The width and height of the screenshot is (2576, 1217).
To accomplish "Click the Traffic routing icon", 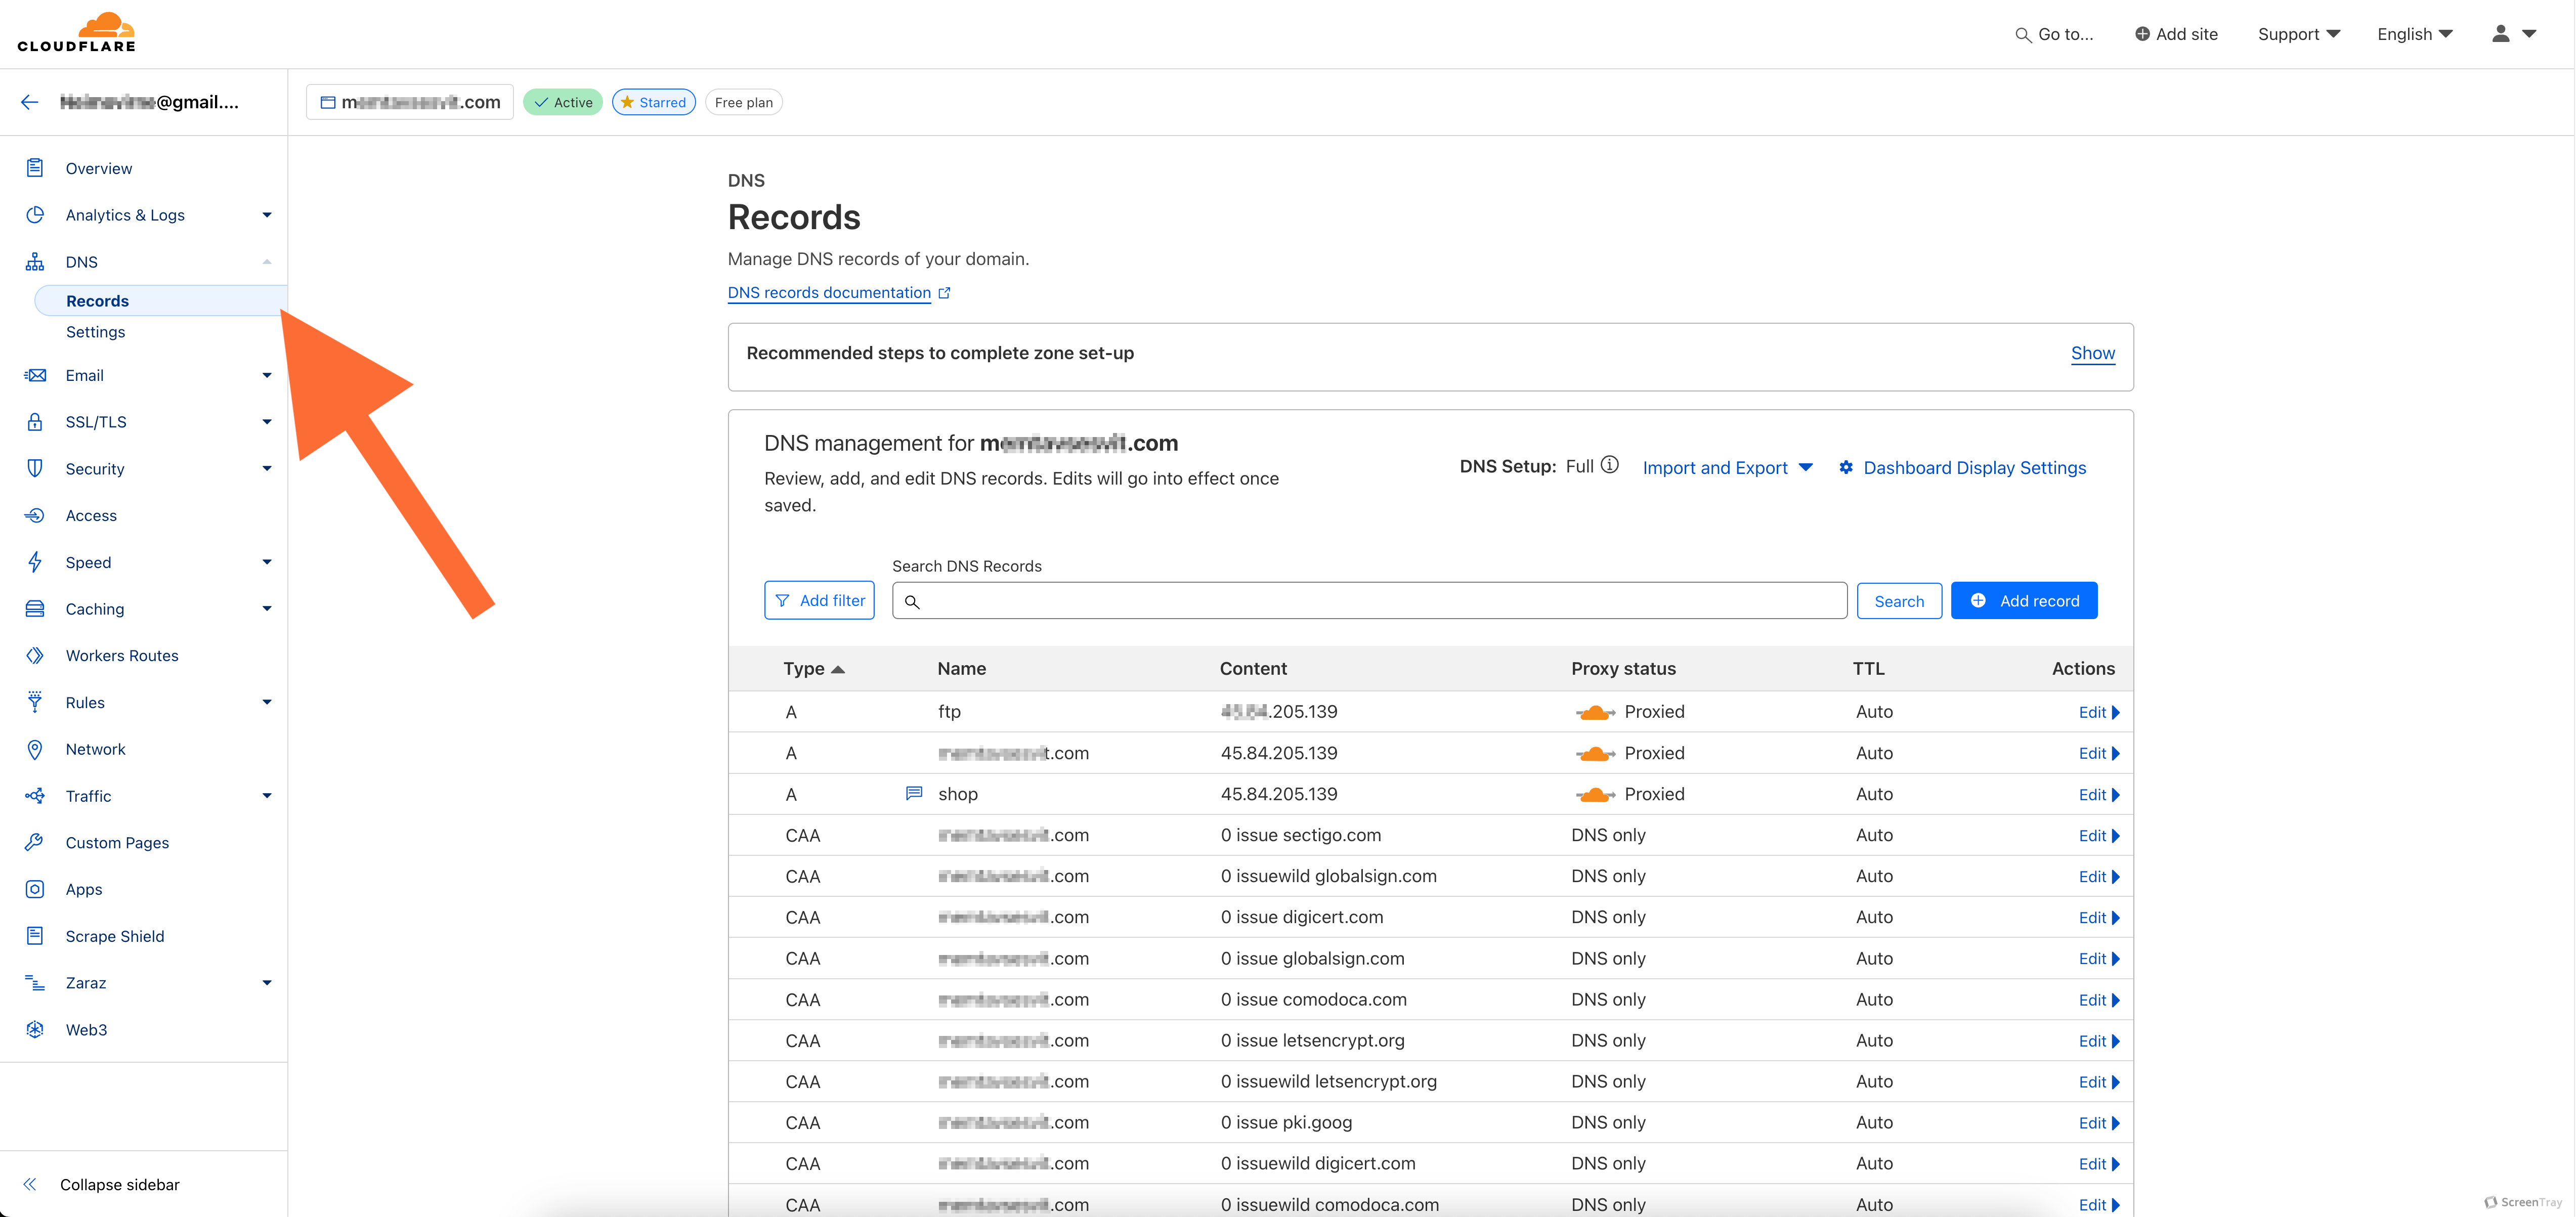I will (35, 796).
